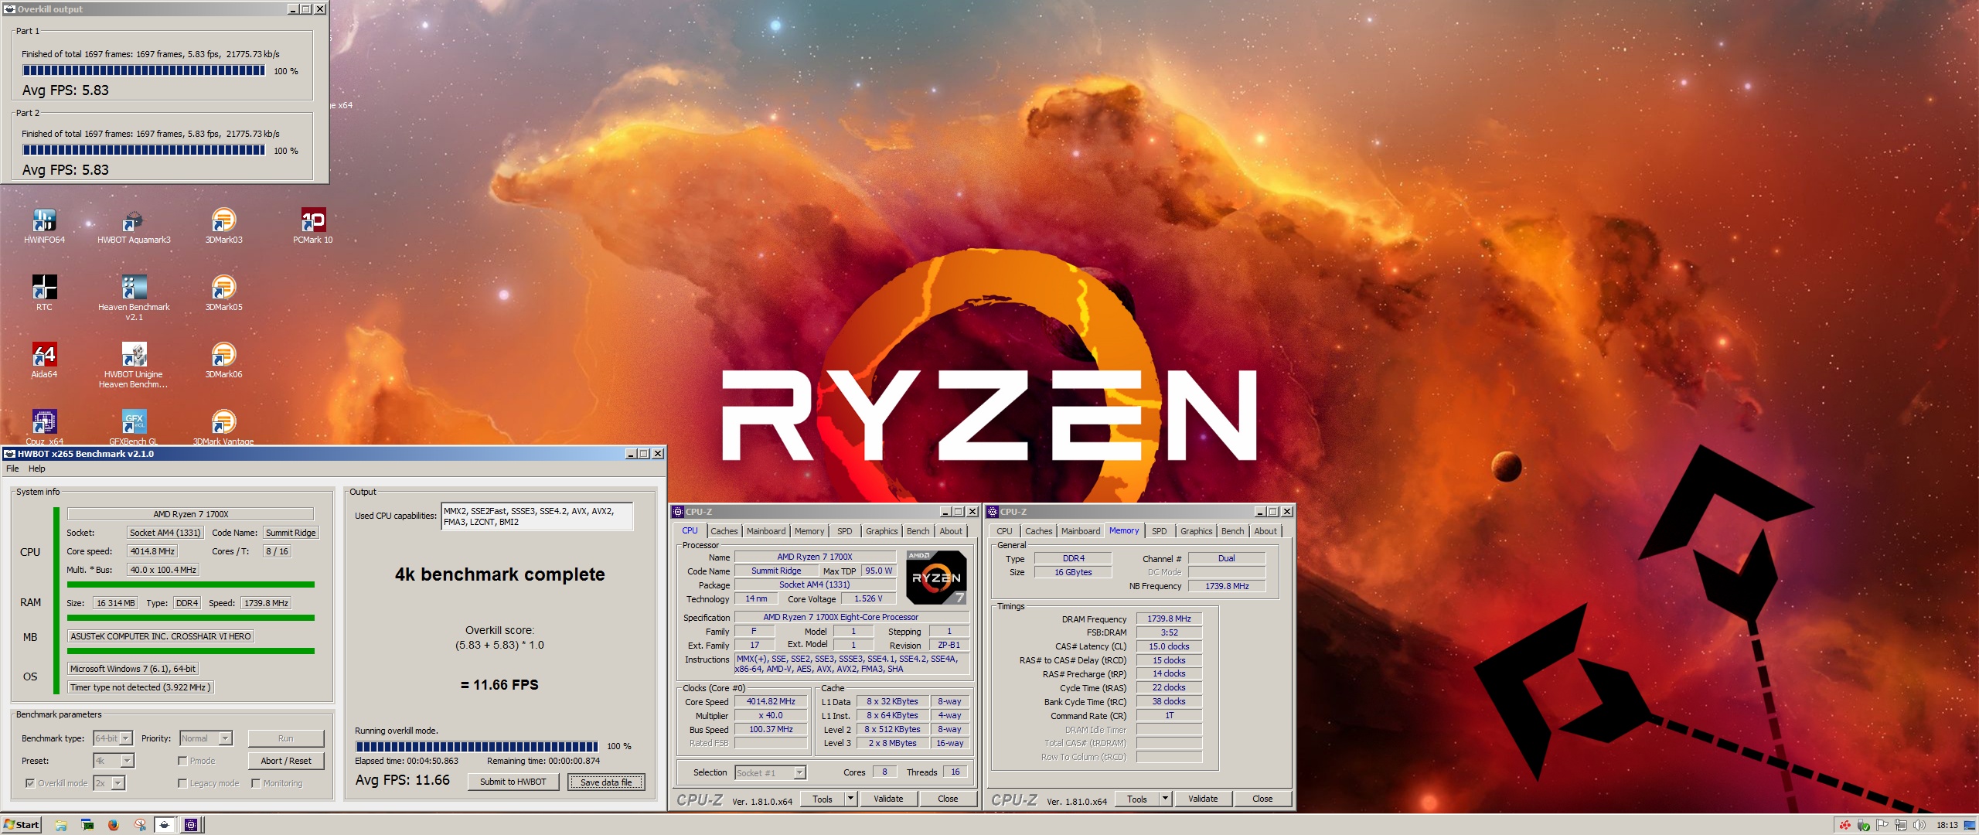The image size is (1979, 835).
Task: Enable the Legacy mode checkbox
Action: coord(182,783)
